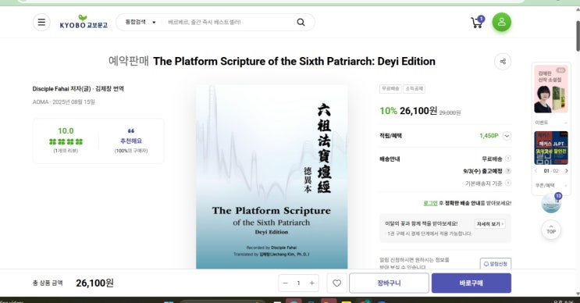The height and width of the screenshot is (303, 580).
Task: Open the 김애란 신작 소설집 banner
Action: 551,90
